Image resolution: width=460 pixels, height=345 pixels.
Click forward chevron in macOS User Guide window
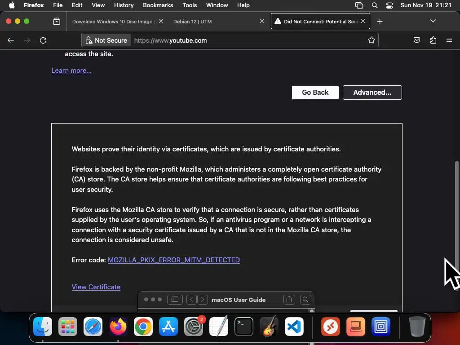point(203,299)
